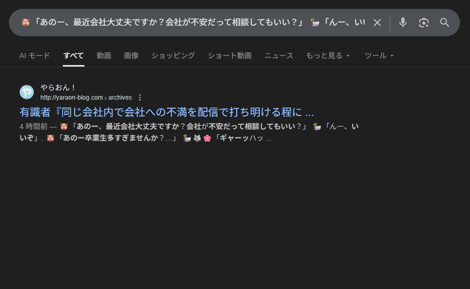Expand the もっと見る dropdown
The height and width of the screenshot is (289, 470).
[x=327, y=56]
